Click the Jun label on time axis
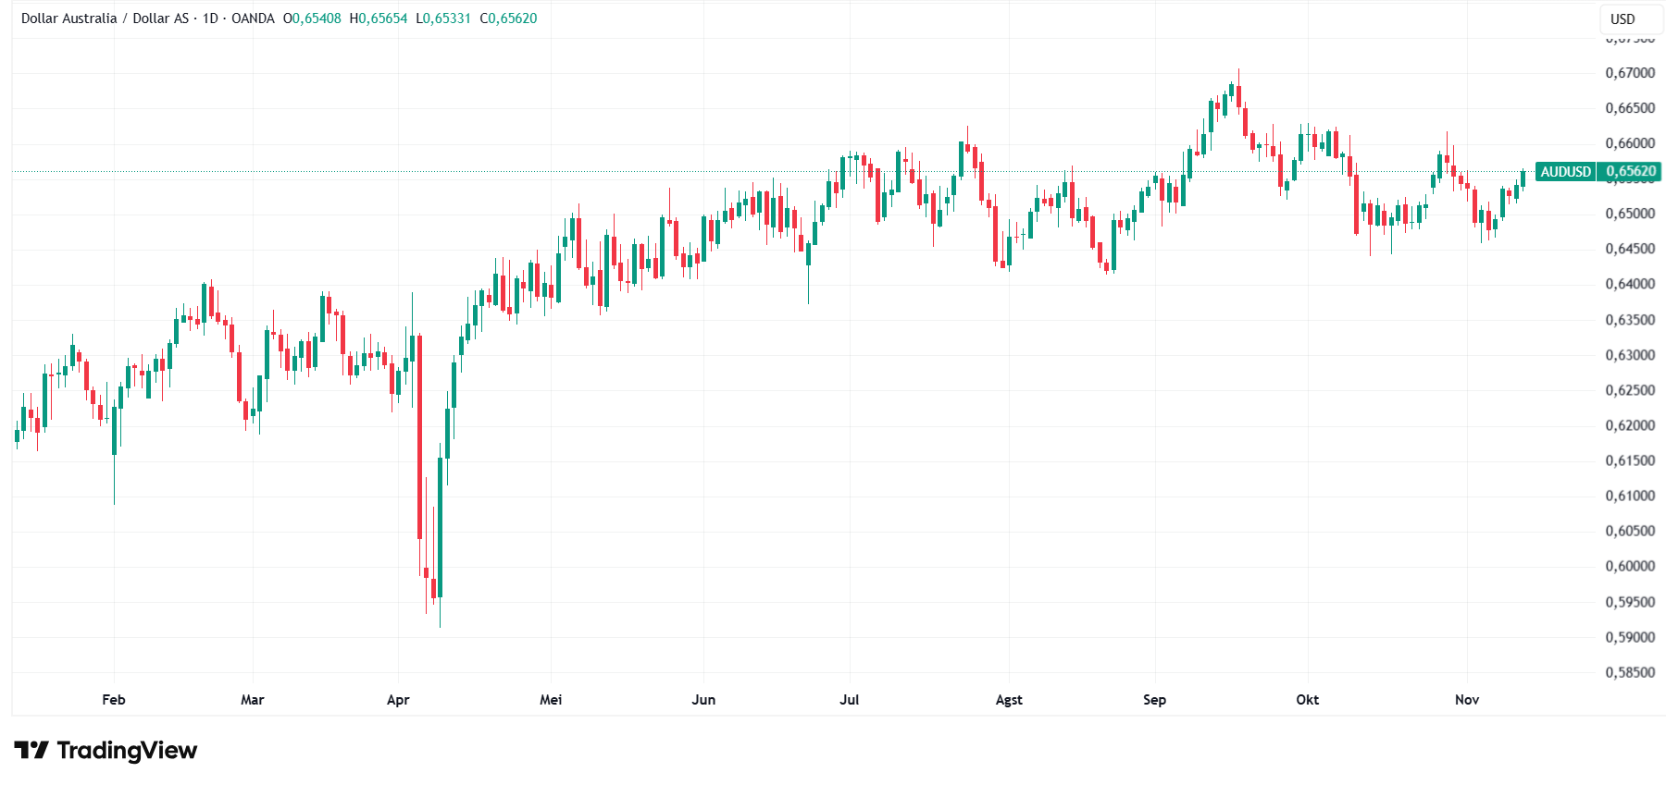The height and width of the screenshot is (785, 1666). 703,699
